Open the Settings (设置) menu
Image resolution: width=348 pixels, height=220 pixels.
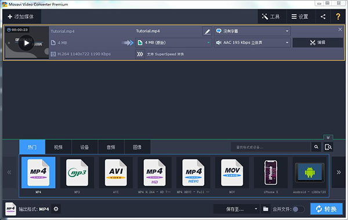pos(300,17)
